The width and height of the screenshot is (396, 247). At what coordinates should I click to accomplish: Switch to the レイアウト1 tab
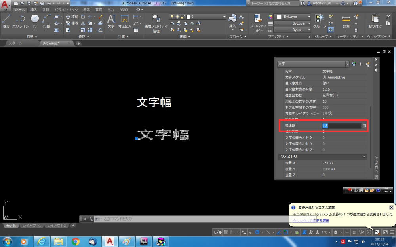[32, 226]
